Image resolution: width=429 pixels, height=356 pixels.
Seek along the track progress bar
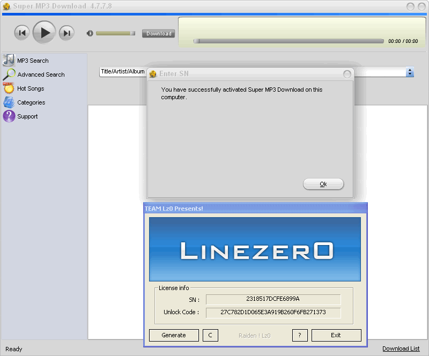(x=289, y=41)
